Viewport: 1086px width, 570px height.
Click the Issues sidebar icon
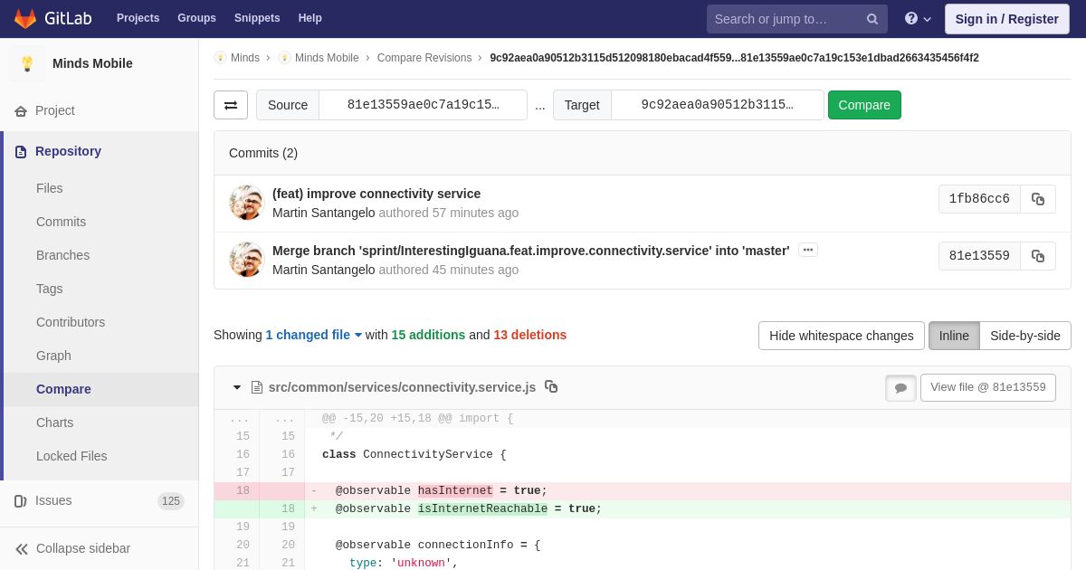[21, 500]
